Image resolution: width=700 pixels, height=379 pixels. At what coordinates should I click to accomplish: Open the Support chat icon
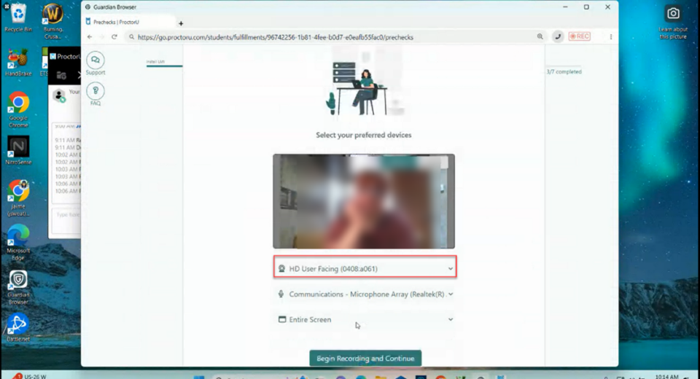click(x=95, y=60)
